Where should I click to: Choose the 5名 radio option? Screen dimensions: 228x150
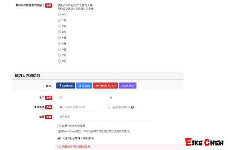point(59,43)
